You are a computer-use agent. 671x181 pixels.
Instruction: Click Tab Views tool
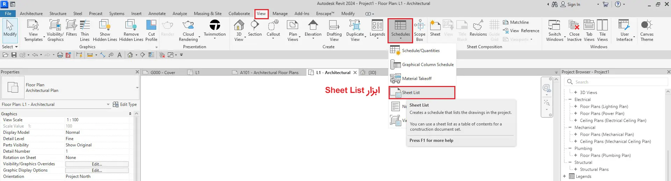[589, 31]
